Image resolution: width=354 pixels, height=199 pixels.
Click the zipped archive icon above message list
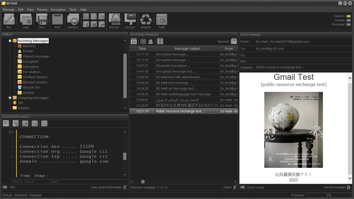[x=160, y=41]
